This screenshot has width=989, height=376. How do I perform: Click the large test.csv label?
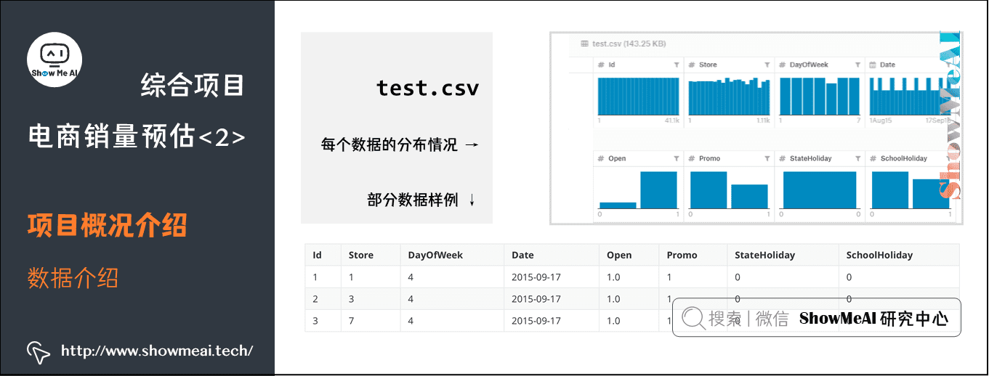point(427,89)
